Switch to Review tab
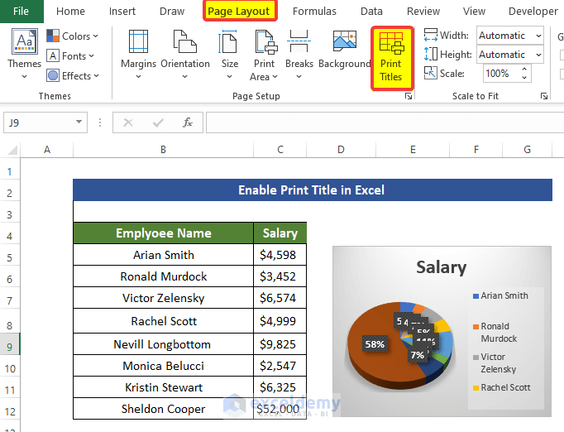Screen dimensions: 564x432 pos(423,11)
